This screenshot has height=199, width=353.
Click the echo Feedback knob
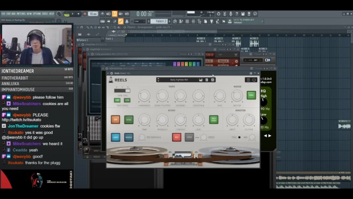point(162,120)
